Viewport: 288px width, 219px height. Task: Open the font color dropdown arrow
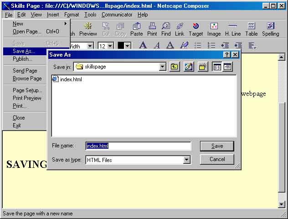point(128,46)
